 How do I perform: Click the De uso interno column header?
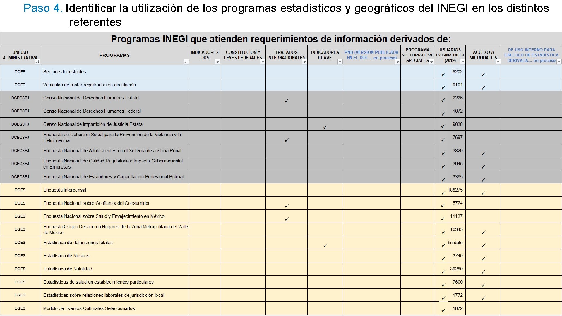pyautogui.click(x=531, y=55)
